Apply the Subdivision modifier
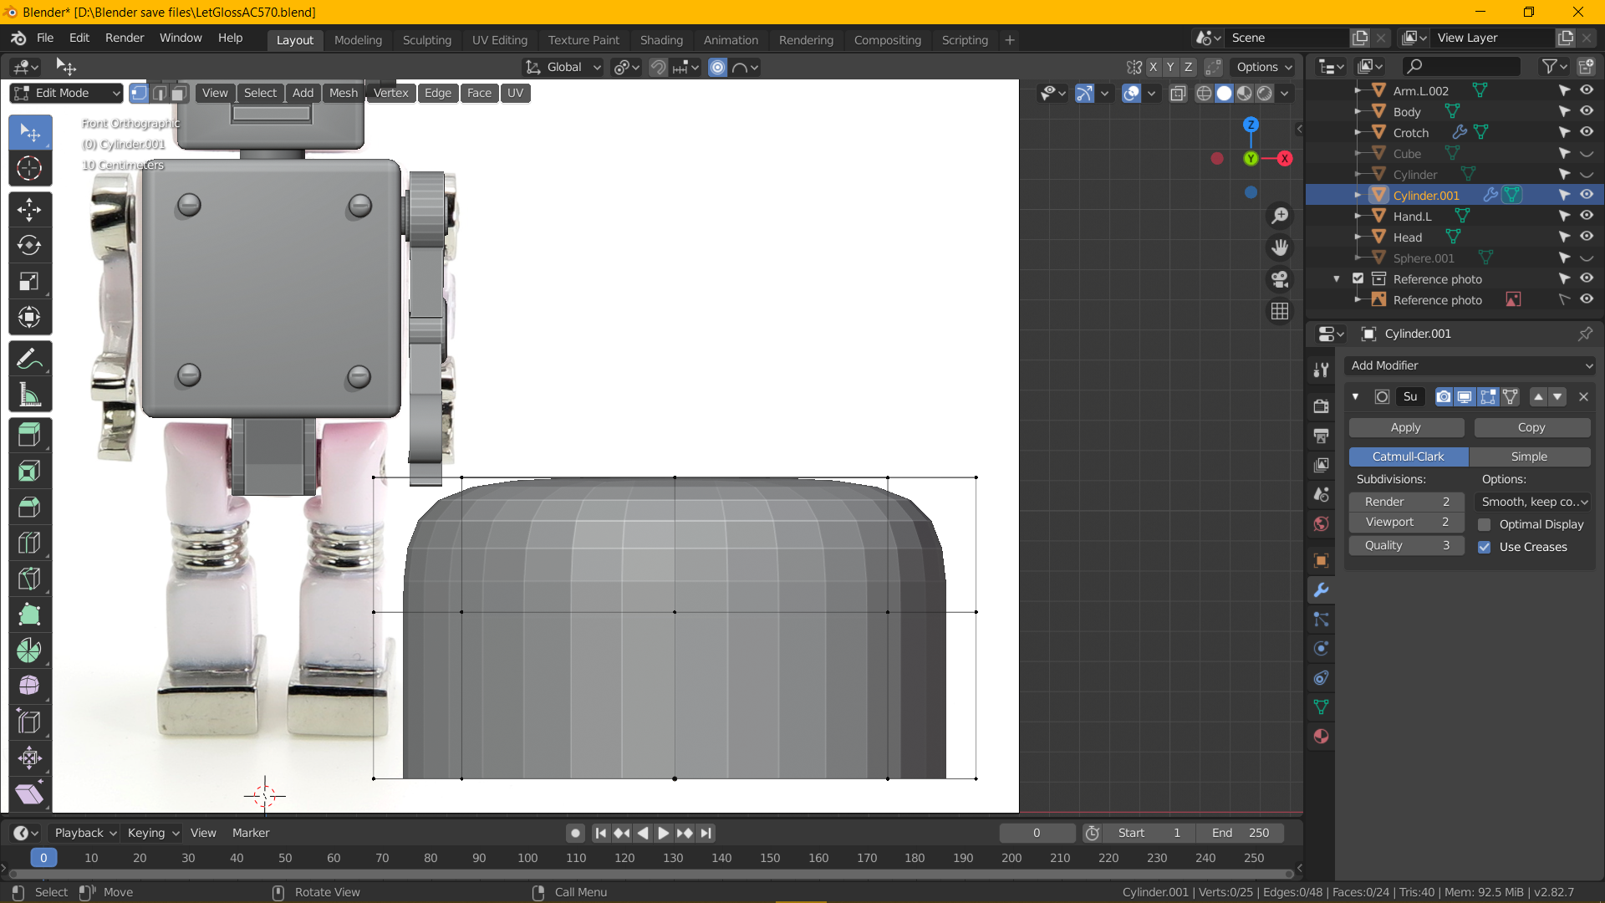The width and height of the screenshot is (1605, 903). [1405, 427]
